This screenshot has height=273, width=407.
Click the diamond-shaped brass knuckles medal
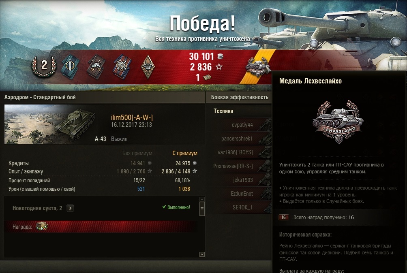click(x=148, y=66)
